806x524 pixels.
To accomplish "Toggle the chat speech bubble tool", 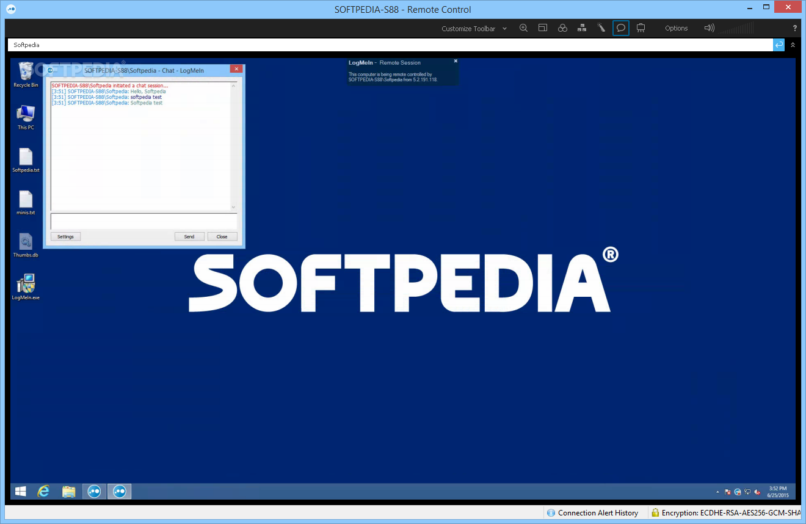I will (621, 28).
